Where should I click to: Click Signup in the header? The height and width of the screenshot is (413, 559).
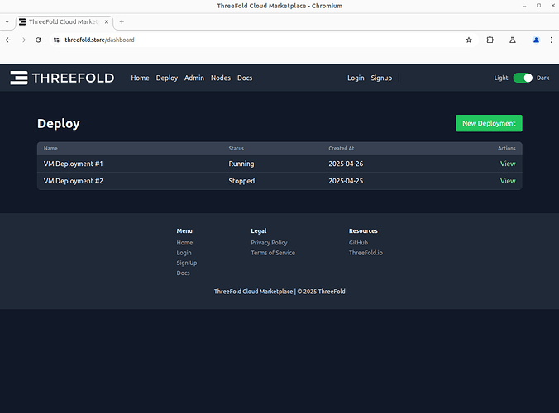click(381, 78)
